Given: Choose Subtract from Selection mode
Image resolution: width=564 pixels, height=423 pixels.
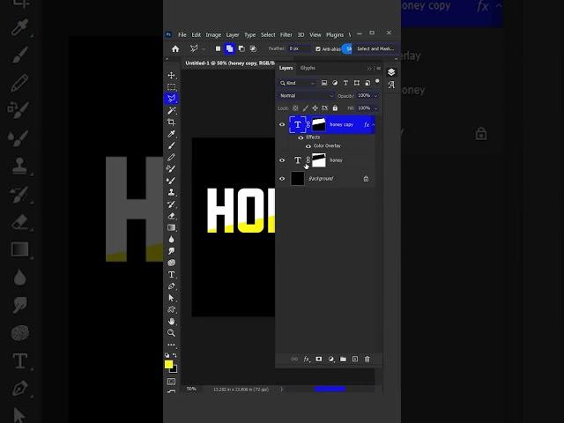Looking at the screenshot, I should [x=241, y=48].
